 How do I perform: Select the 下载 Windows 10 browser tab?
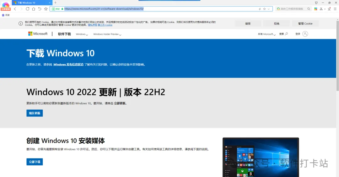(x=32, y=3)
